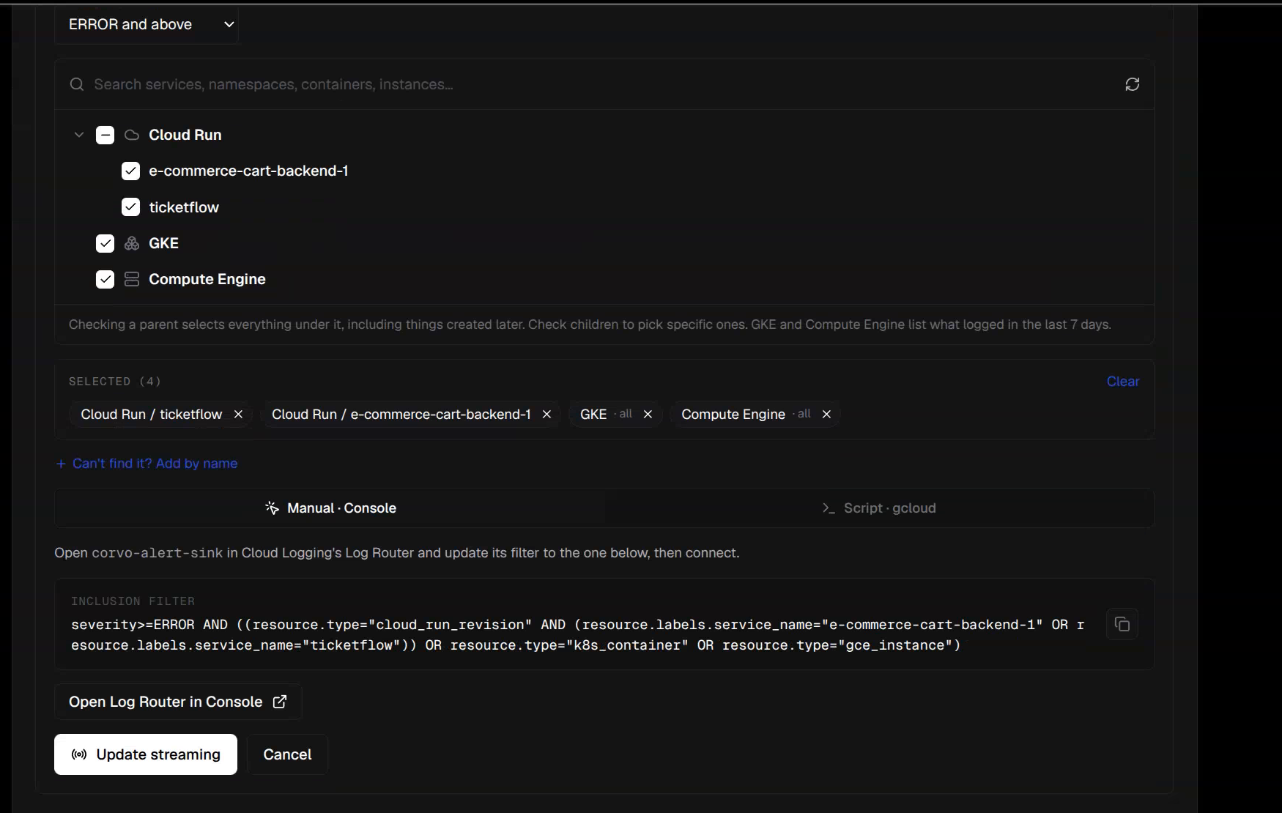Click the search magnifier icon
This screenshot has height=813, width=1282.
(x=77, y=84)
